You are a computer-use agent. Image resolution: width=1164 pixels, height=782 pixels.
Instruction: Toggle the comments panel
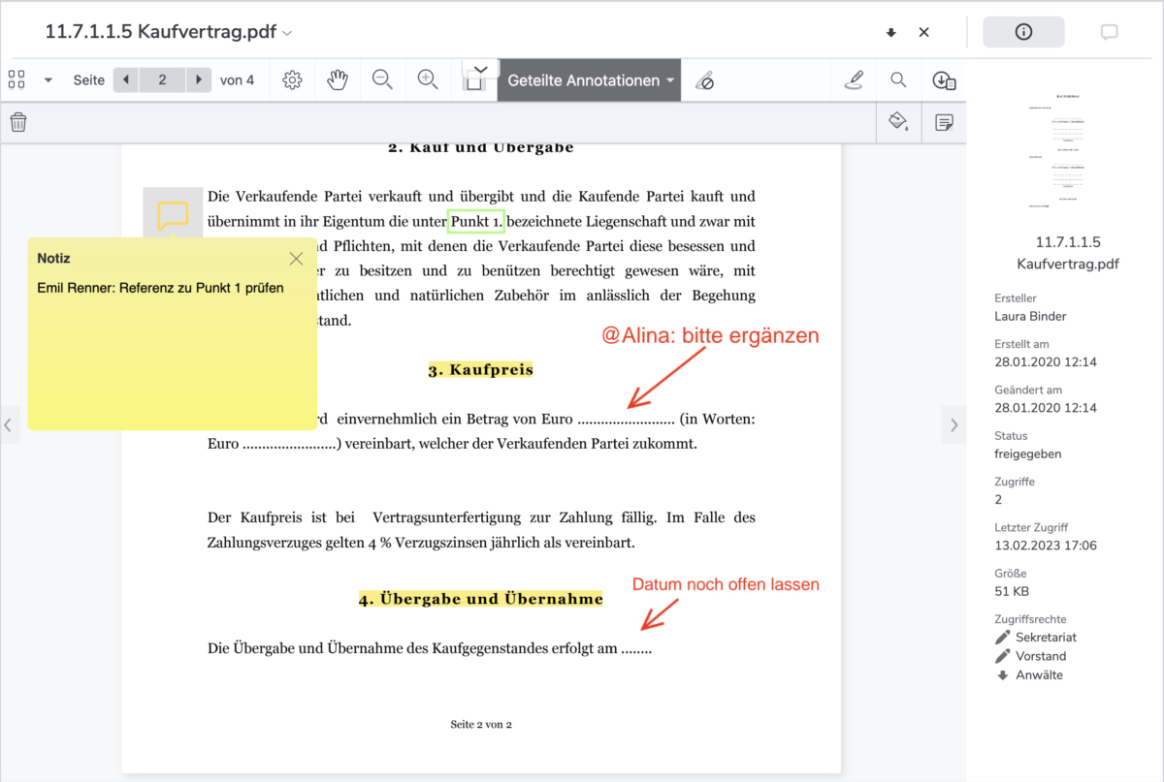coord(1109,32)
